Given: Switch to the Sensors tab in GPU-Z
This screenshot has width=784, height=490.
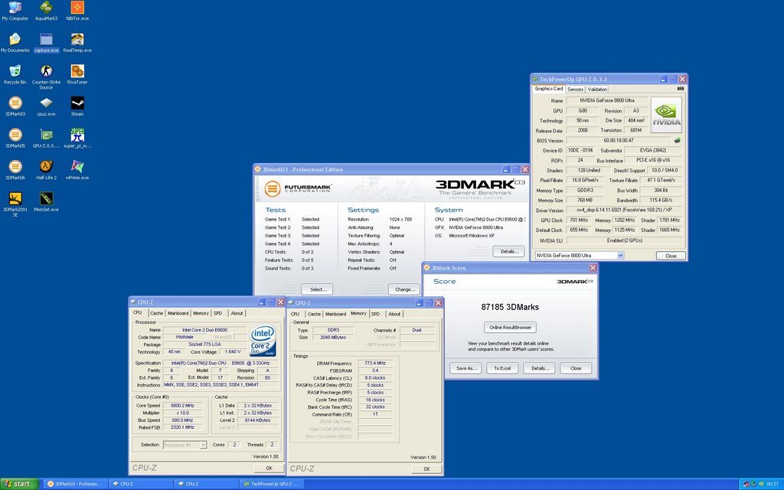Looking at the screenshot, I should tap(575, 89).
